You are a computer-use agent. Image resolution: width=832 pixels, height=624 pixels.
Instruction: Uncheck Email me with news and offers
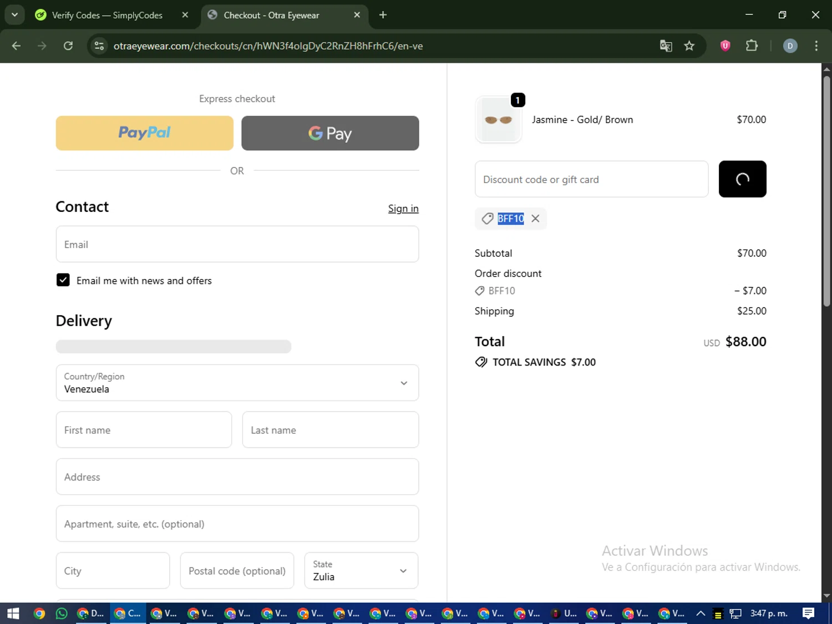(x=63, y=280)
